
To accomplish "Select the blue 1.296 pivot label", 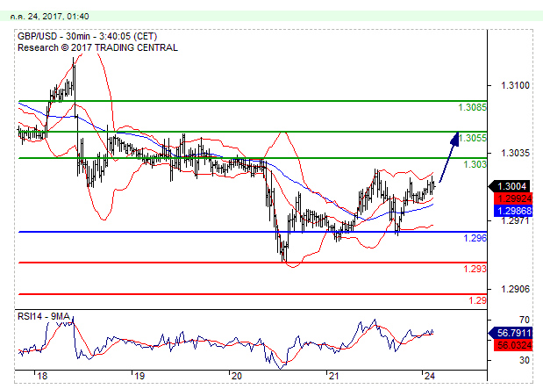I will [x=475, y=238].
